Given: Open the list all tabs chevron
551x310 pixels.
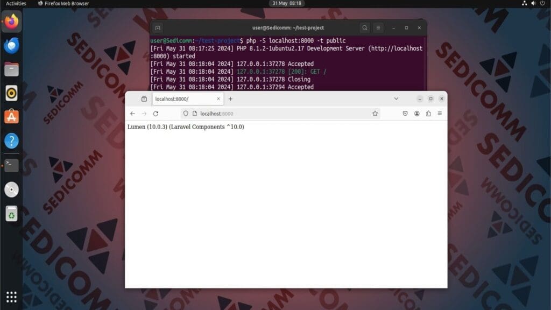Looking at the screenshot, I should [397, 98].
